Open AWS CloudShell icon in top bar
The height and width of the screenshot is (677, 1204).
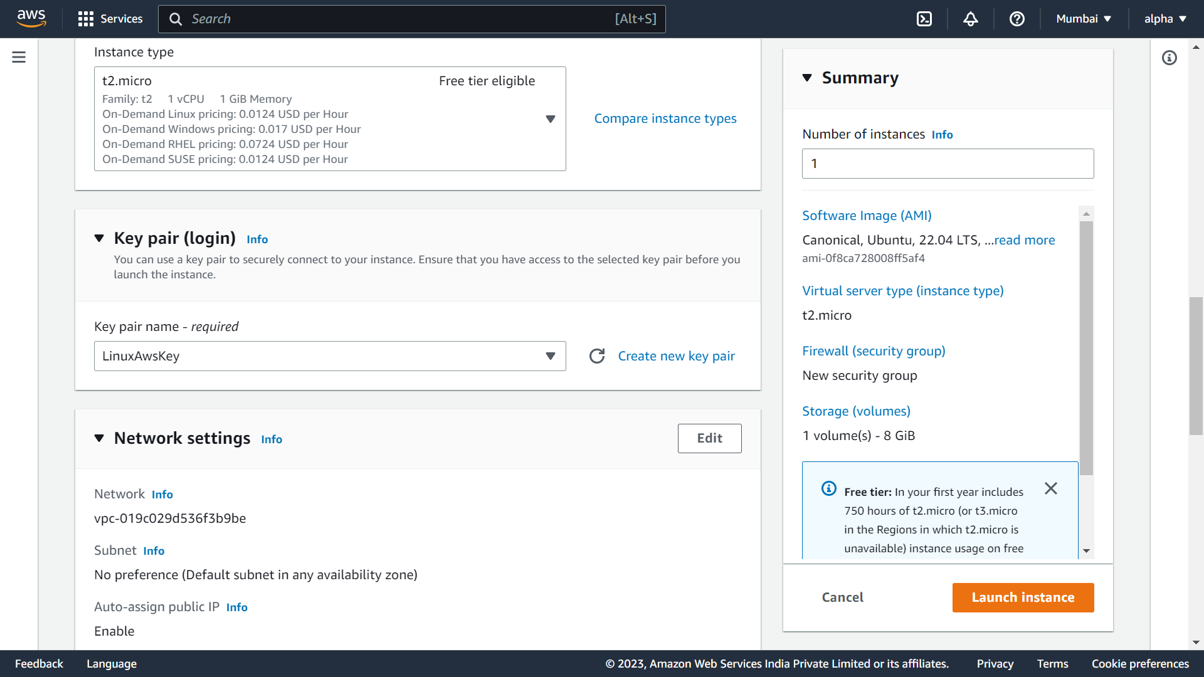click(x=924, y=19)
